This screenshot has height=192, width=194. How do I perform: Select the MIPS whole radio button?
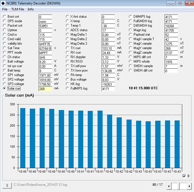point(130,61)
